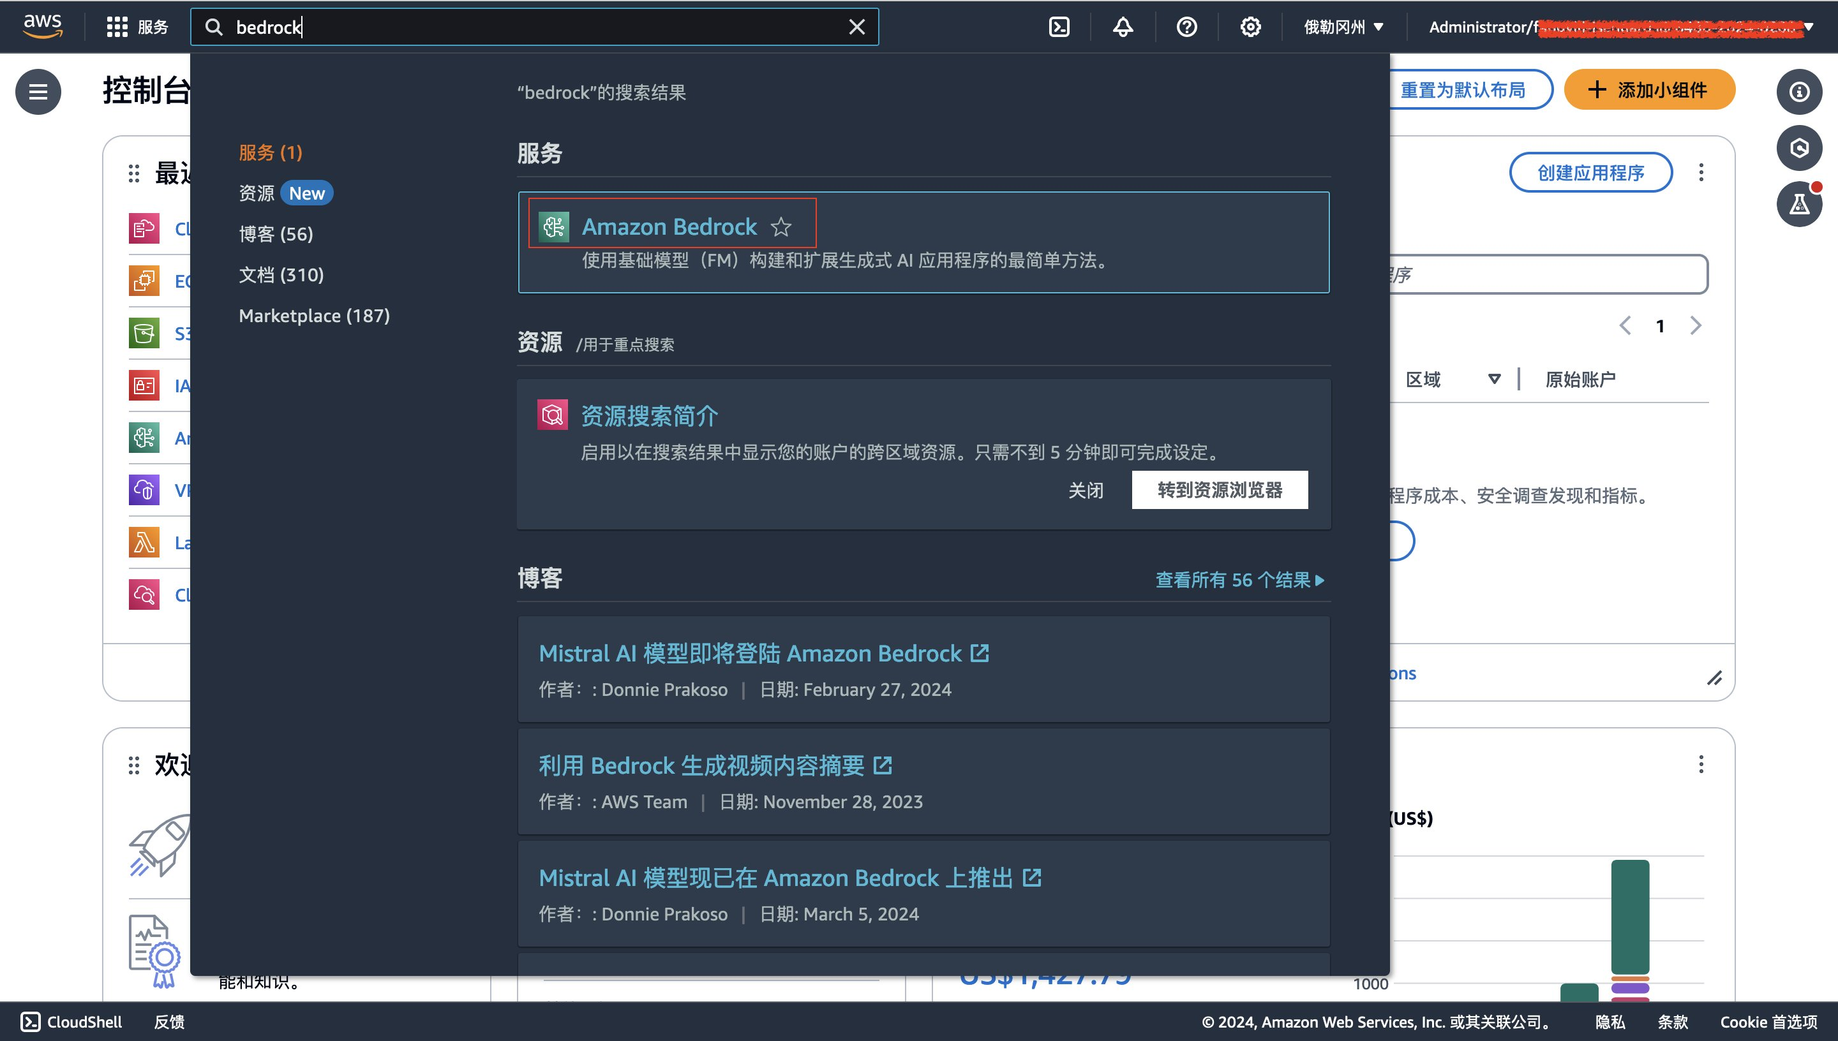Click 转到资源浏览器 button

1220,490
